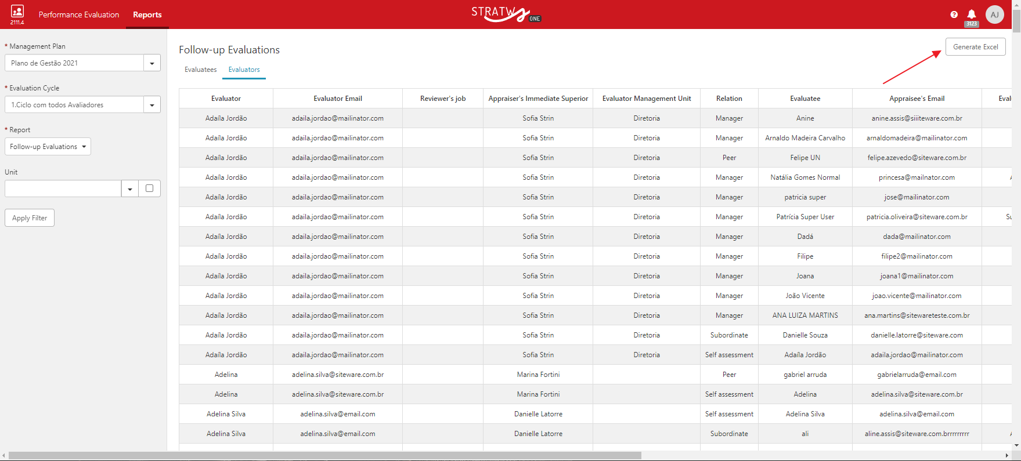
Task: Select the Evaluatee column header
Action: (805, 99)
